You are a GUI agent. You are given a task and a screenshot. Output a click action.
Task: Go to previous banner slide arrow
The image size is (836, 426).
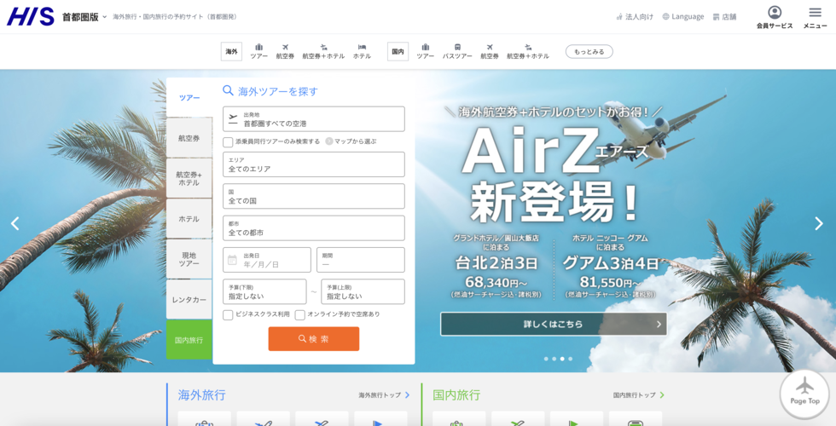[15, 223]
